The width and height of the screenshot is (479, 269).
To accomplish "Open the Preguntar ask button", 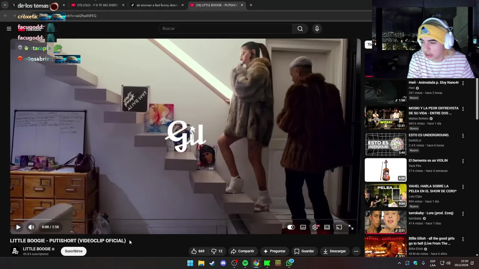I will 274,251.
